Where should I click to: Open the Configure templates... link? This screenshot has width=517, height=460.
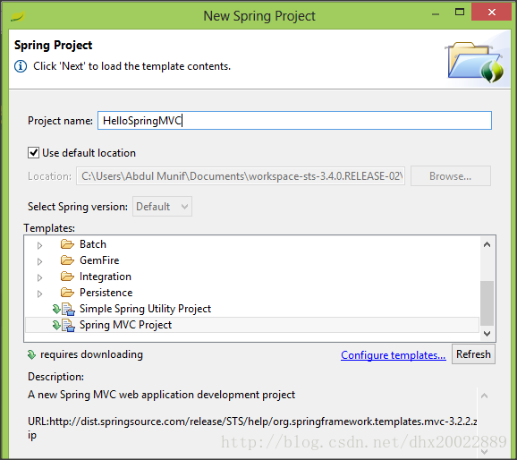(394, 355)
